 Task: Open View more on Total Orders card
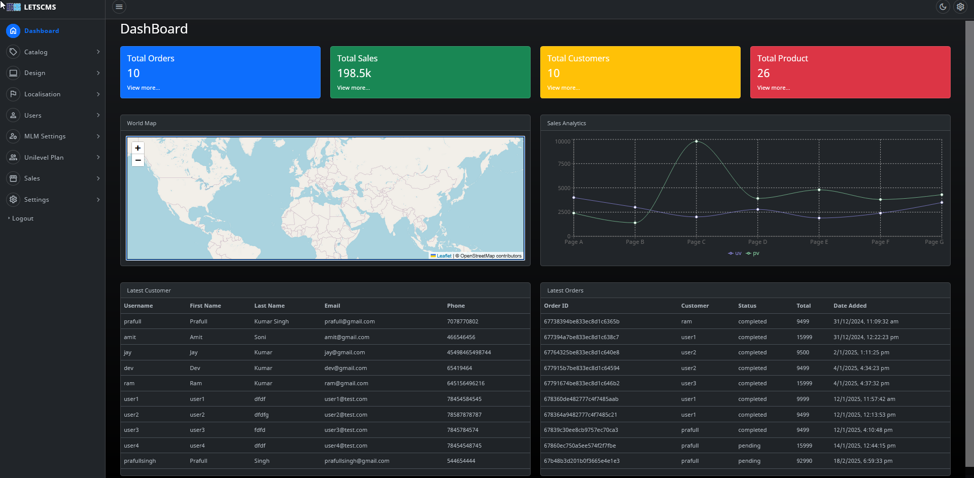[x=143, y=88]
